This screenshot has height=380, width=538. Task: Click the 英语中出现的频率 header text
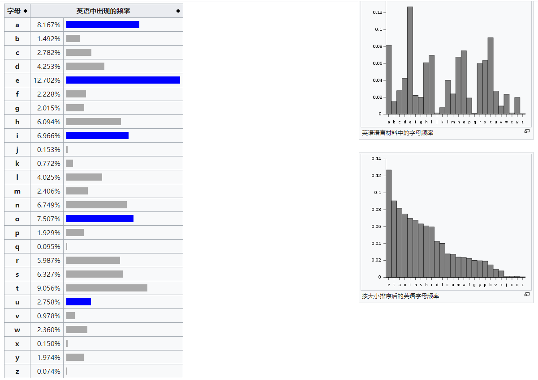click(103, 11)
